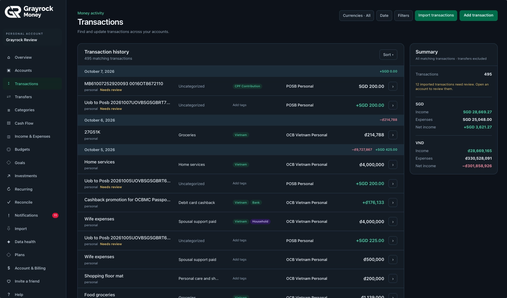Image resolution: width=507 pixels, height=298 pixels.
Task: Click Needs review on MB61007252920093 row
Action: (111, 90)
